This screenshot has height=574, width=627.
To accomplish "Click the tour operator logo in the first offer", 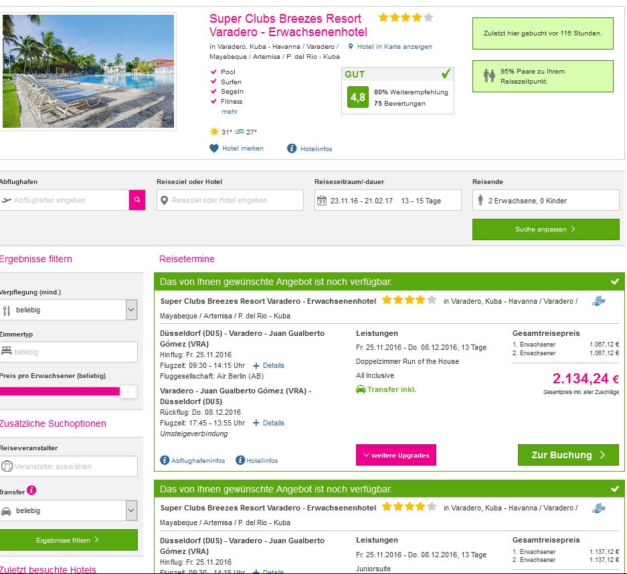I will [x=599, y=300].
